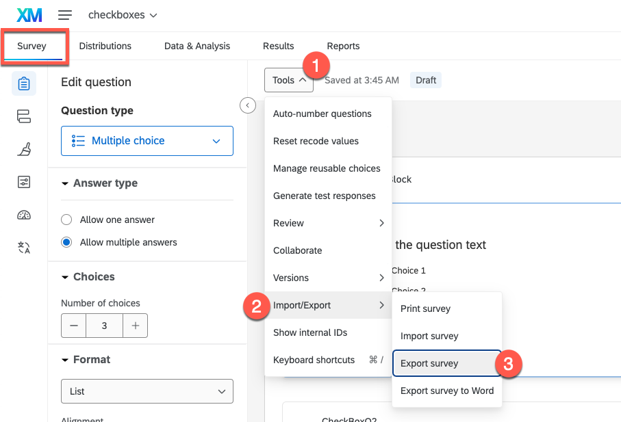Open the Data & Analysis tab
The height and width of the screenshot is (422, 621).
tap(197, 46)
